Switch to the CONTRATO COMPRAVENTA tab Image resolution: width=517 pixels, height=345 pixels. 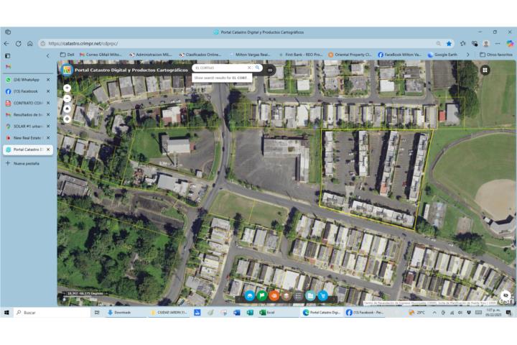[x=26, y=103]
